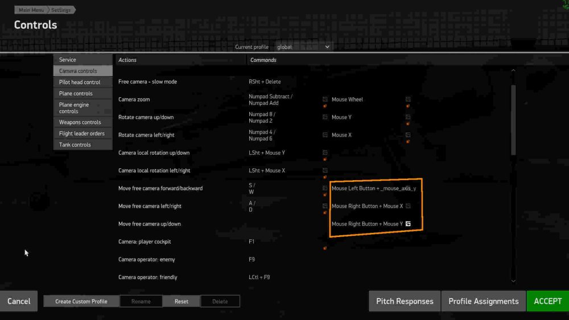
Task: Select the A / D binding
Action: 252,206
